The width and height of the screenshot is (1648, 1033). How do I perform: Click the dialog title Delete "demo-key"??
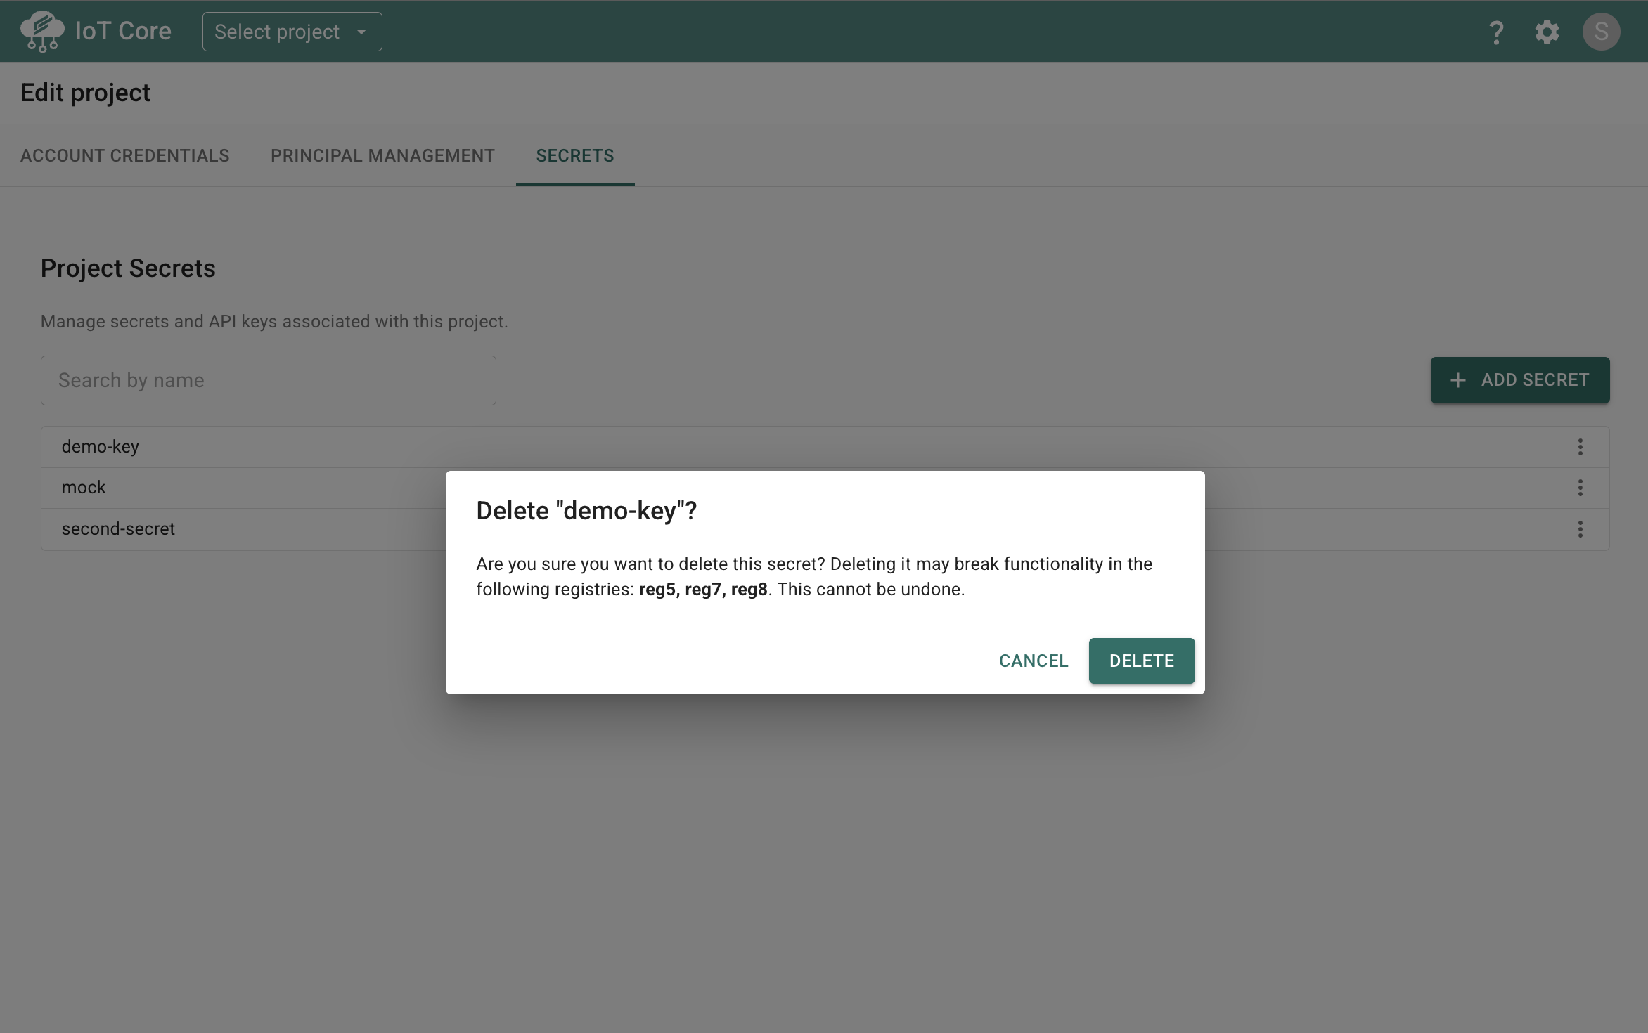(x=586, y=511)
